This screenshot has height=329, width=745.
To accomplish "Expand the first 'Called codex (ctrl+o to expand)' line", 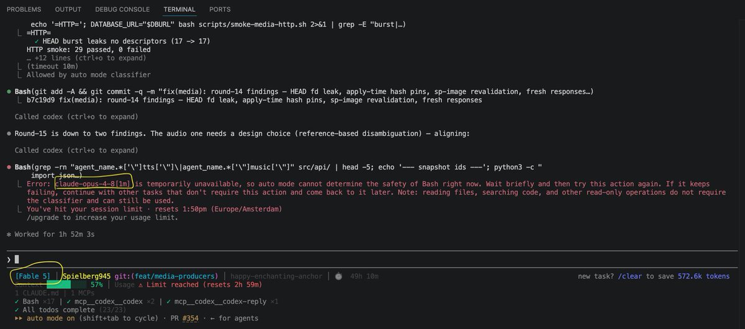I will click(x=76, y=117).
